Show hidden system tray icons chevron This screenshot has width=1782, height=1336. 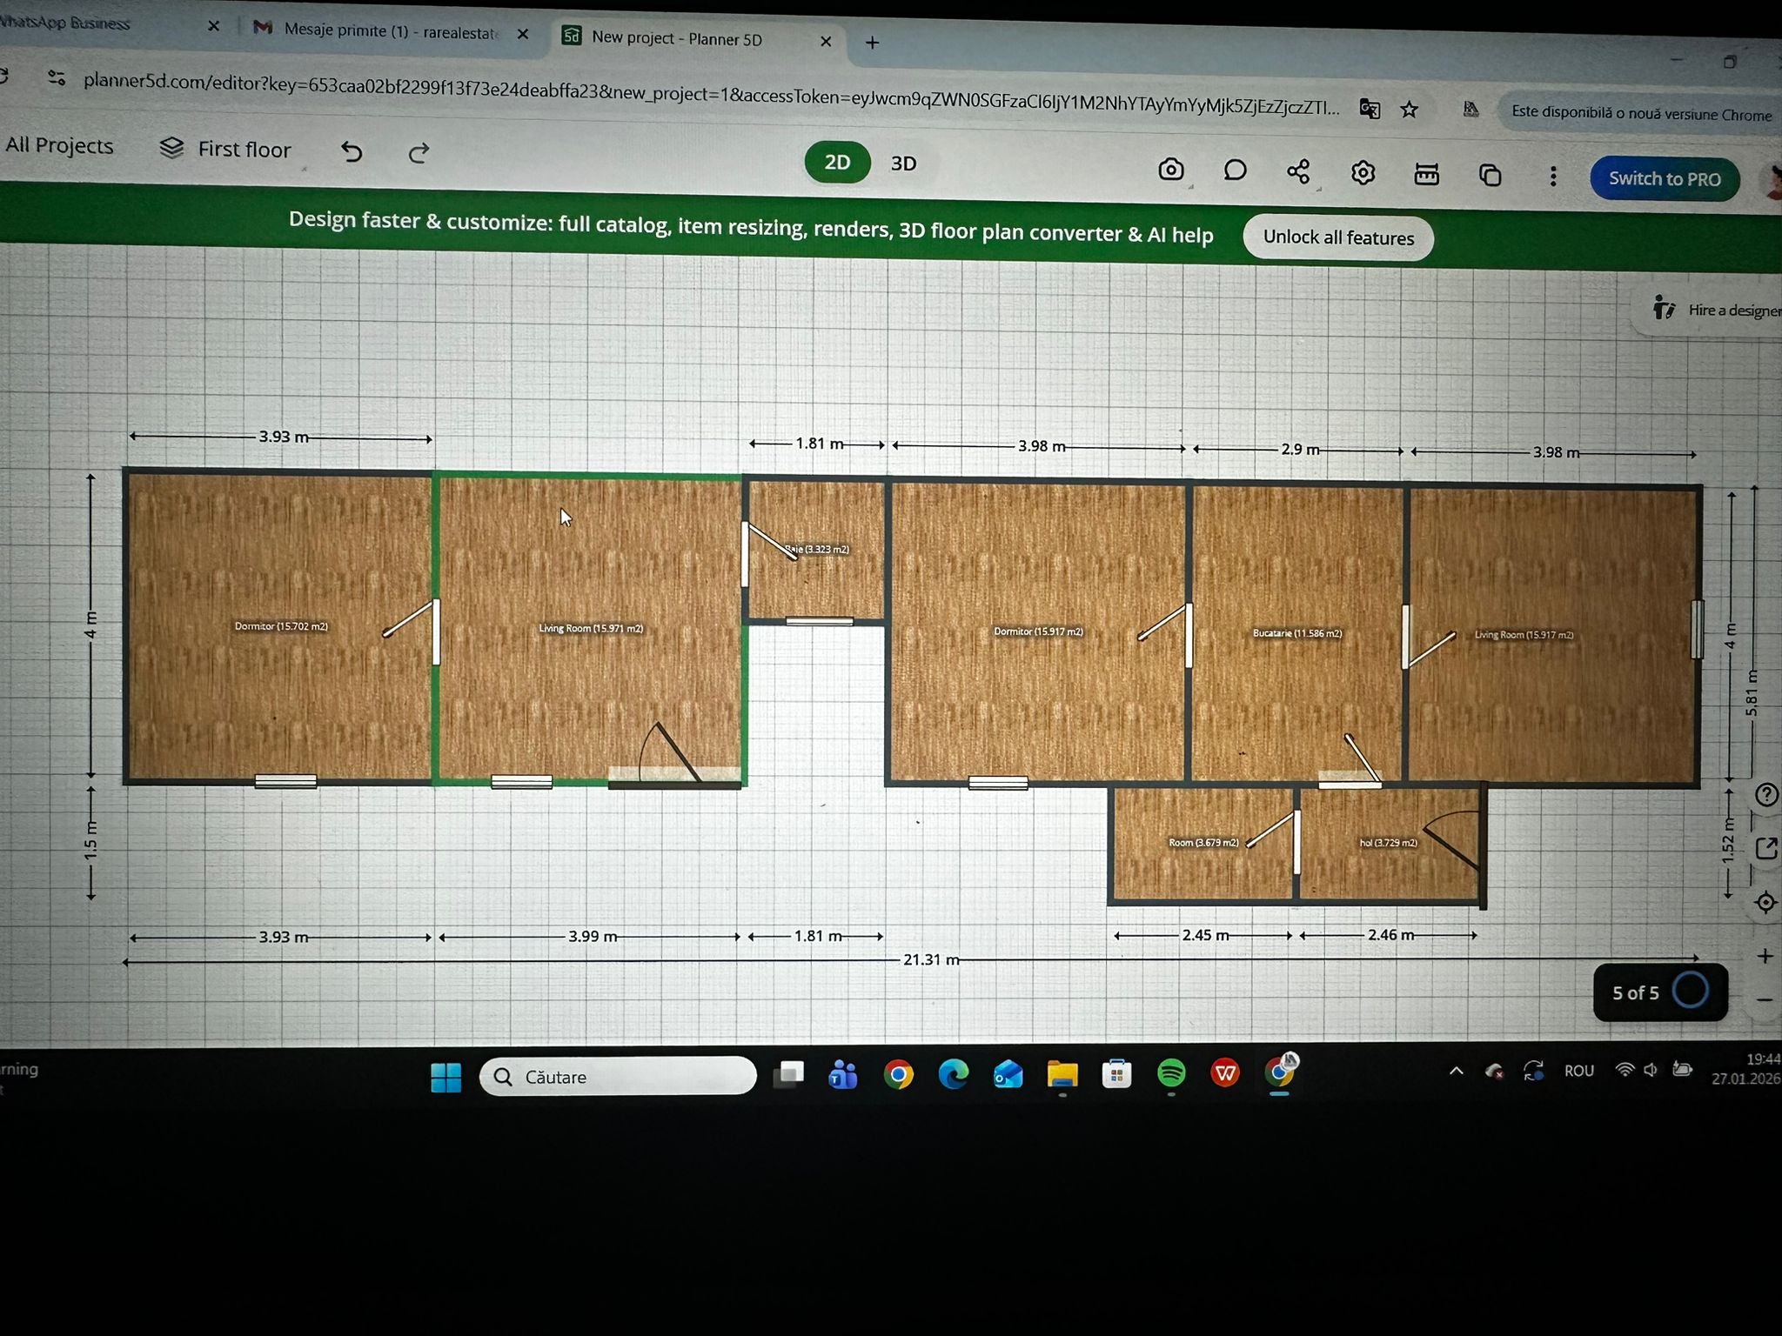(x=1456, y=1071)
